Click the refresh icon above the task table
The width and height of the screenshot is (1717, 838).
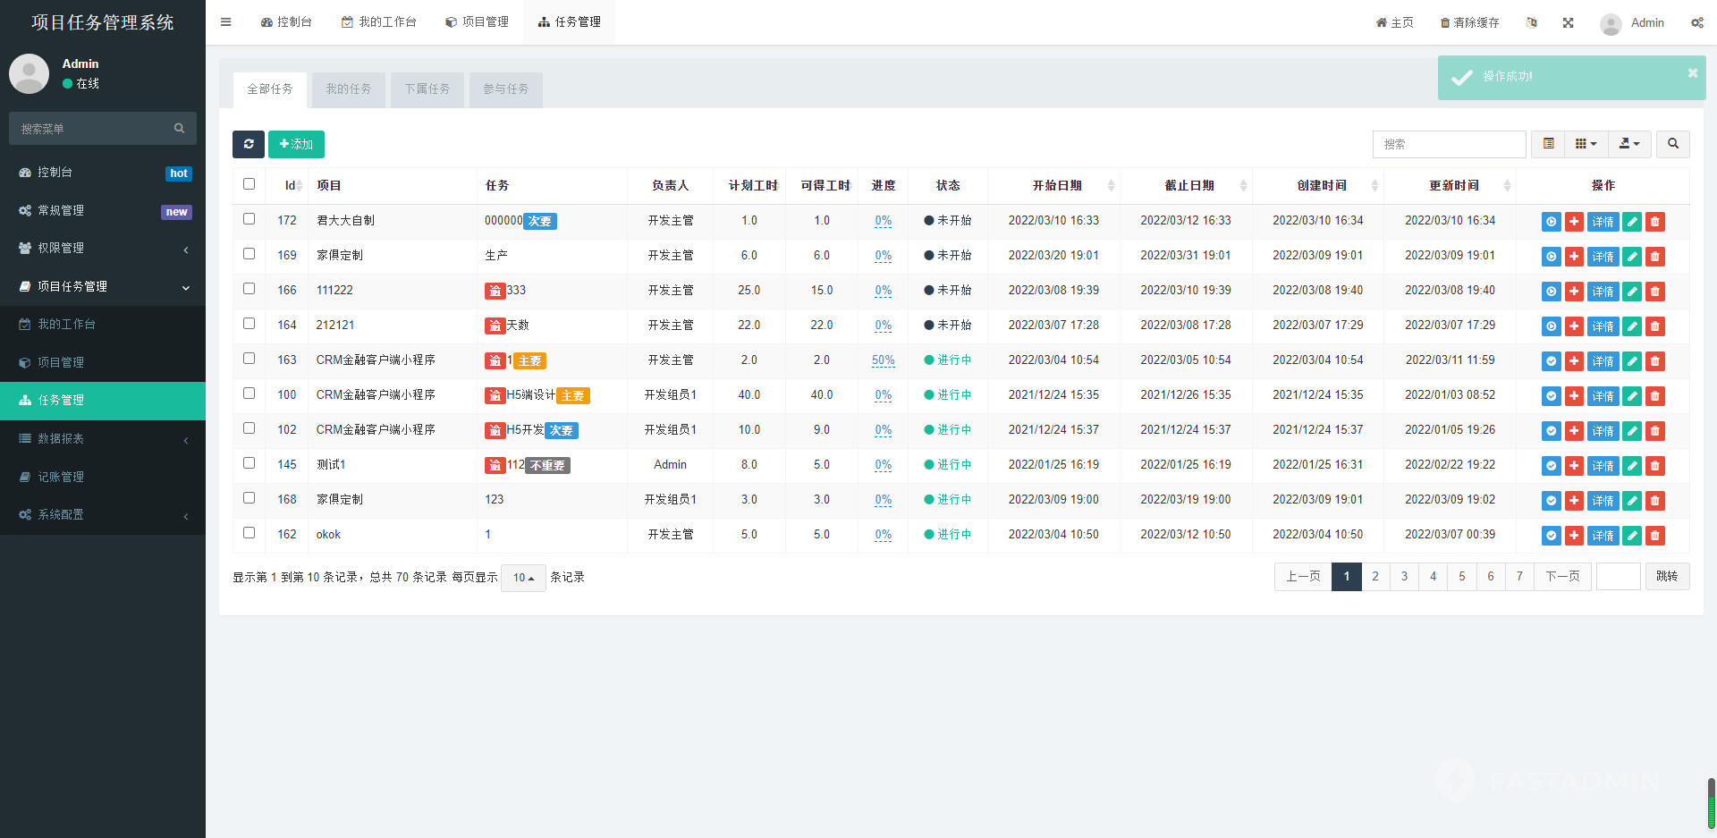pyautogui.click(x=249, y=144)
